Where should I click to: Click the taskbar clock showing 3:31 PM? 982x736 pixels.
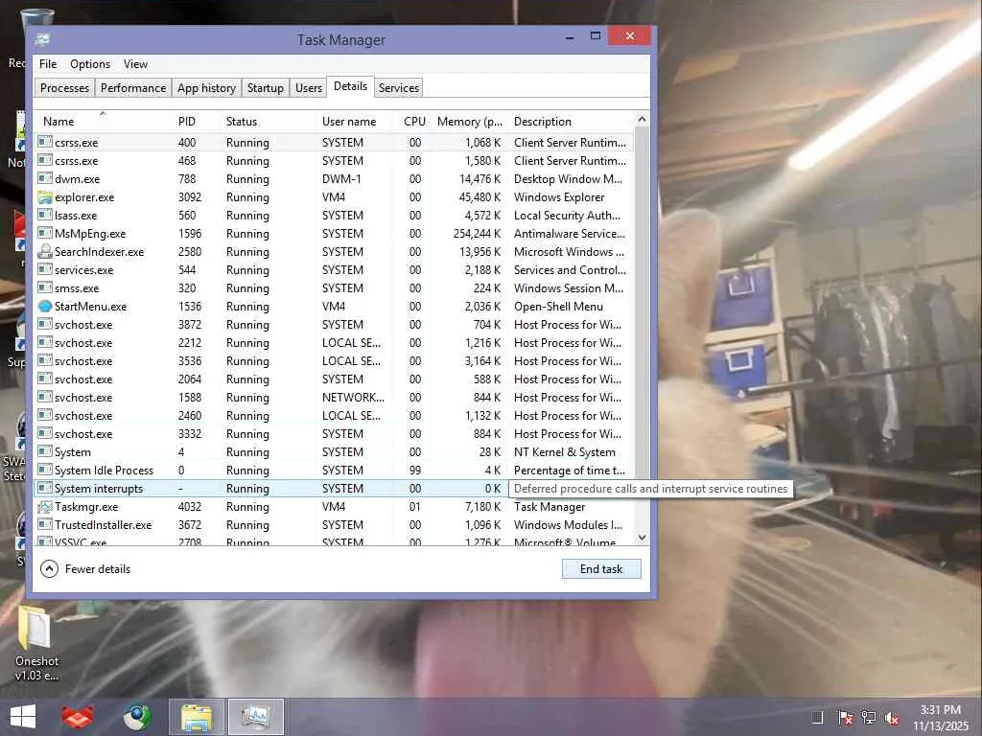940,718
